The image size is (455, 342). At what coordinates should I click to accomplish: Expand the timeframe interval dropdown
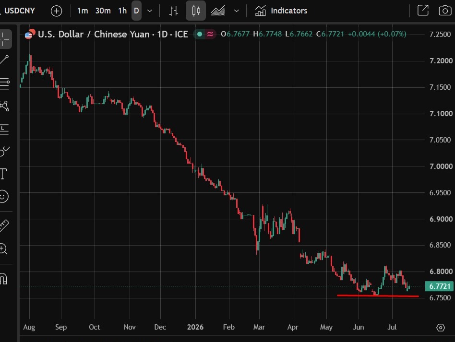[x=150, y=11]
